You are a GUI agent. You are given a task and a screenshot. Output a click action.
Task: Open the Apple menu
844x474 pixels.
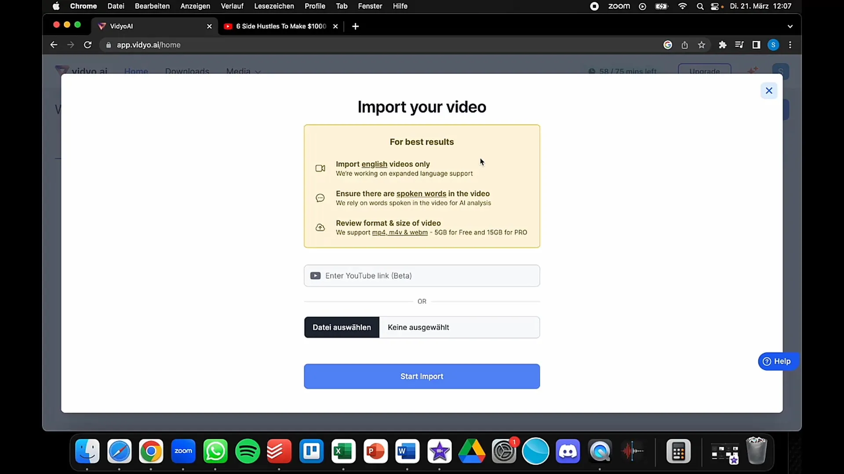tap(56, 6)
